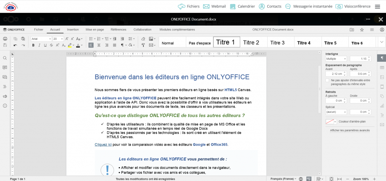The image size is (386, 181).
Task: Open the comments panel in left sidebar
Action: coord(5,67)
